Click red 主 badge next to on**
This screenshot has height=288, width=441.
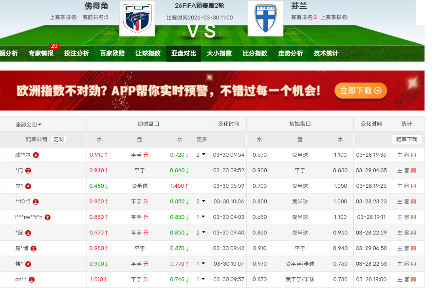pos(32,280)
